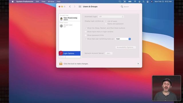
Task: Click the scissors menu bar icon
Action: [125, 1]
